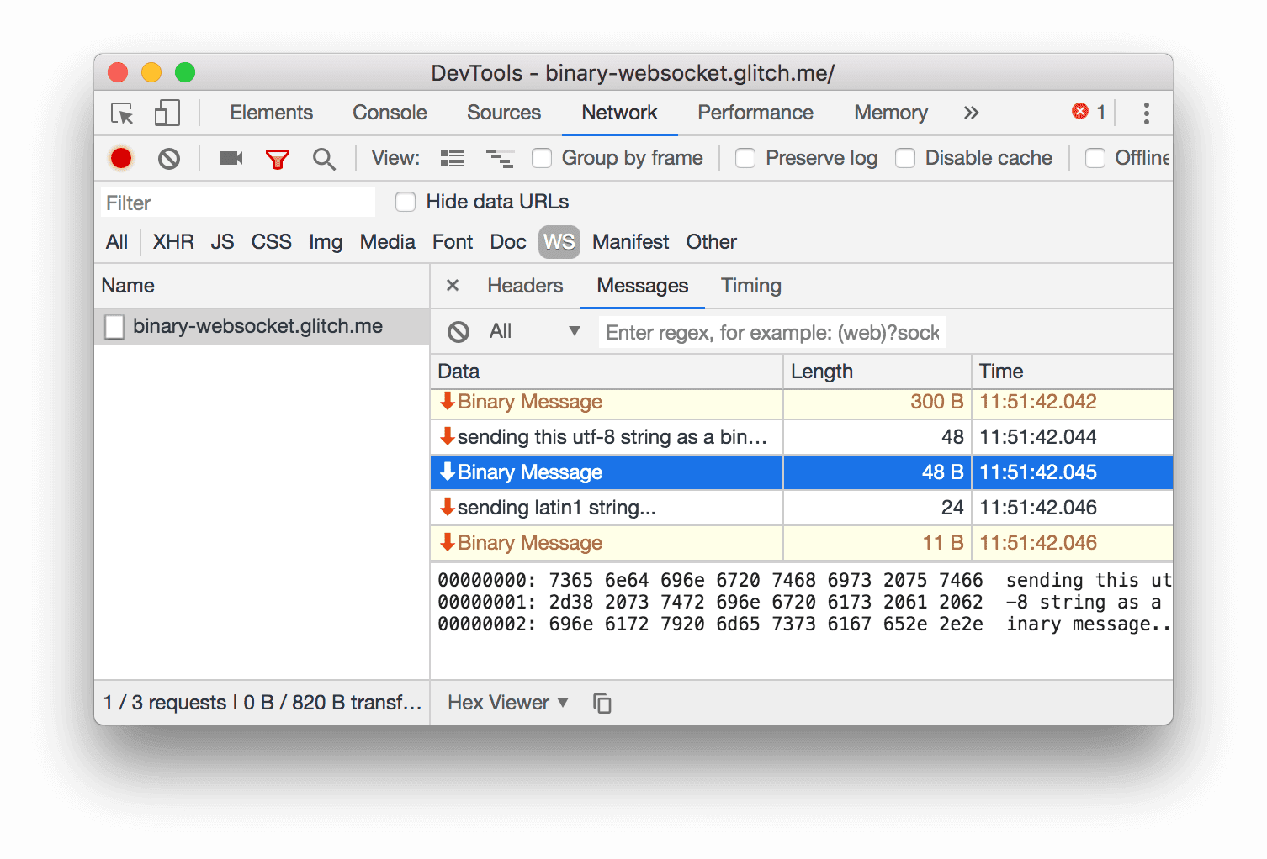Open the network filter bar via funnel icon

278,158
